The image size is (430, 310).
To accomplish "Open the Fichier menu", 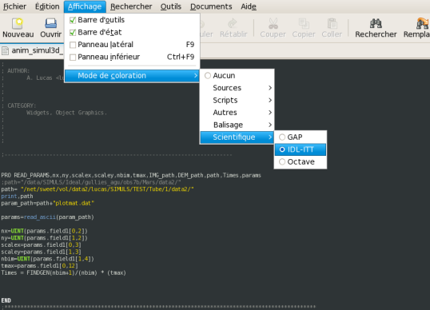I will (x=15, y=6).
